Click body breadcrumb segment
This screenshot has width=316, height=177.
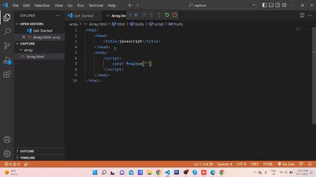(137, 24)
